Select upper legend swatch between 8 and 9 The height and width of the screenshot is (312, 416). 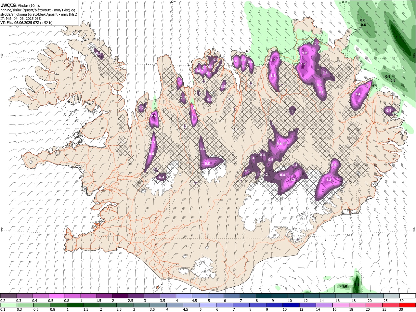pos(263,296)
